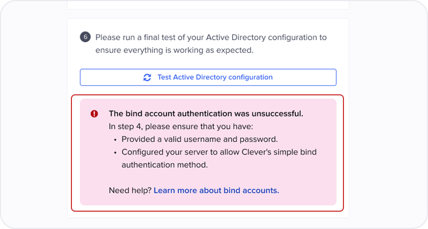Click the bullet dot before 'Provided a valid'

tap(115, 140)
